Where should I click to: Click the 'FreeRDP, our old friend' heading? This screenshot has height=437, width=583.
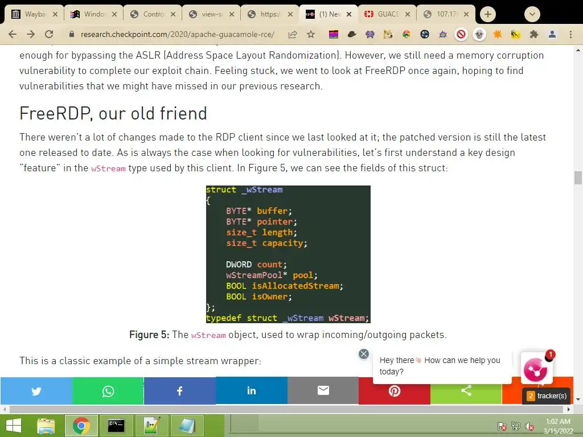click(x=113, y=113)
